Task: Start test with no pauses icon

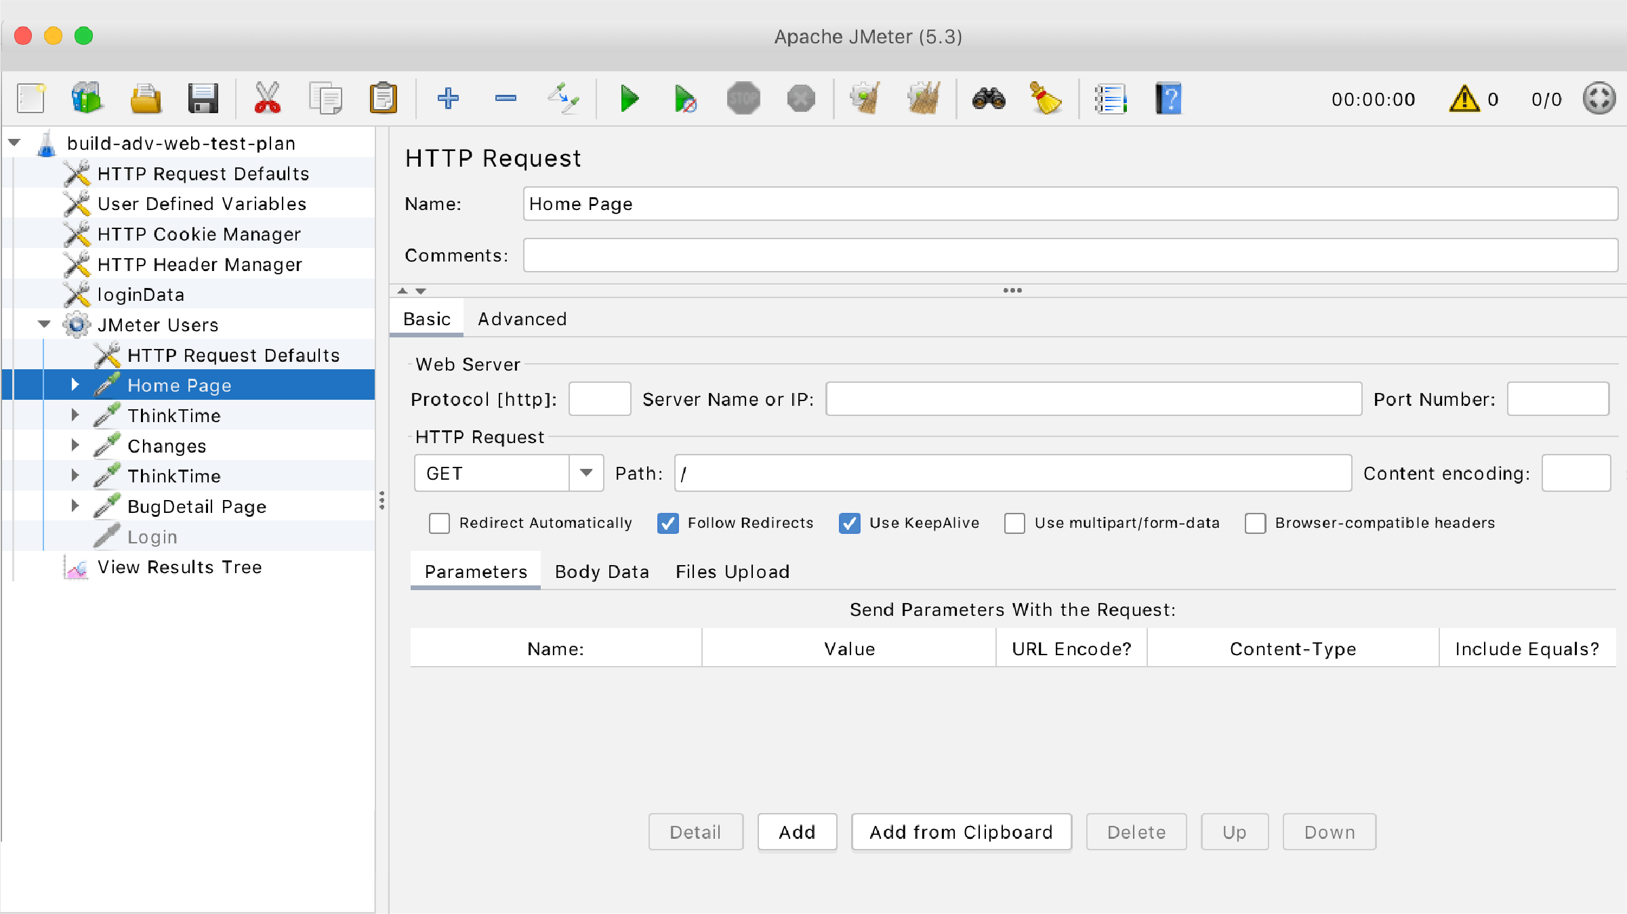Action: (685, 99)
